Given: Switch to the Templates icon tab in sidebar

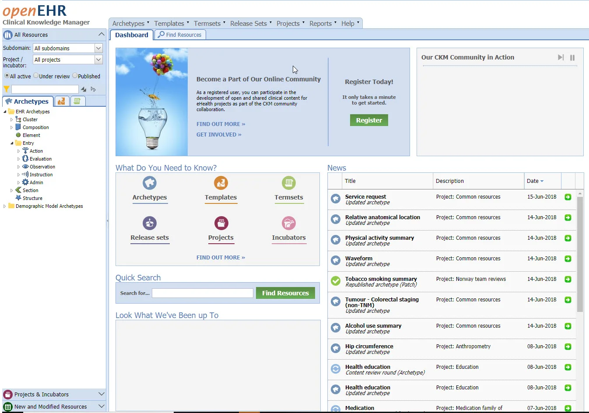Looking at the screenshot, I should (61, 101).
